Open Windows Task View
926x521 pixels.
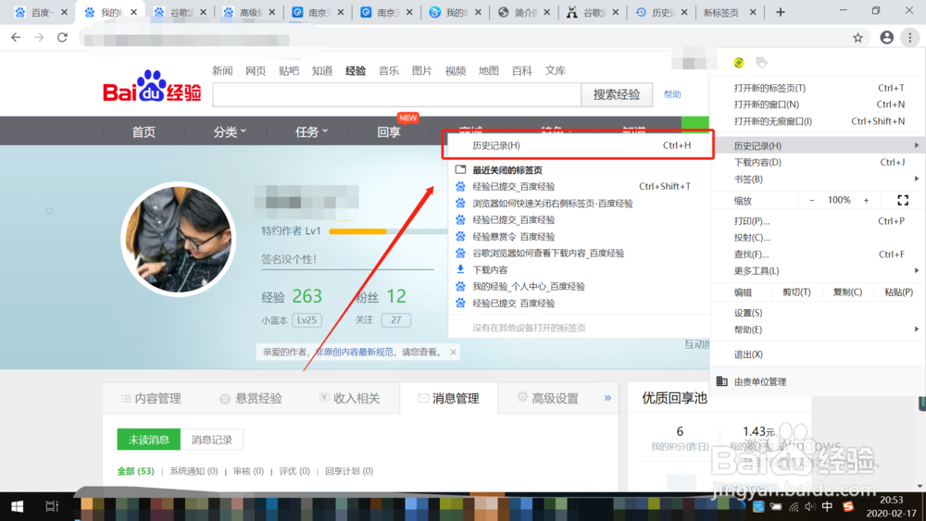point(52,506)
